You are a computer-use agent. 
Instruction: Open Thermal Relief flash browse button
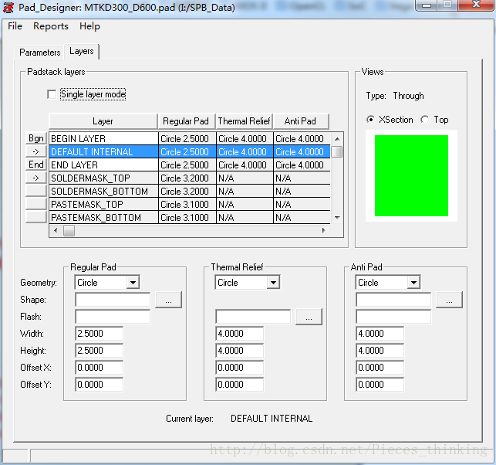click(x=309, y=317)
